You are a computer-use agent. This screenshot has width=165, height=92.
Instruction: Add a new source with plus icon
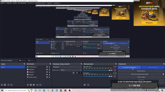pos(28,85)
